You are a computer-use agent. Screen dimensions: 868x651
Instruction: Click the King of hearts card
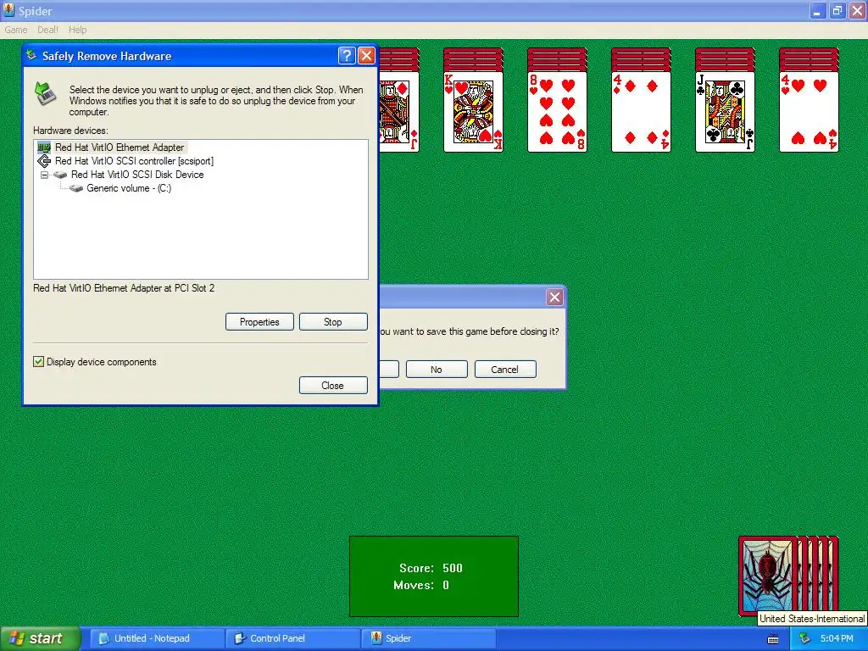coord(473,111)
